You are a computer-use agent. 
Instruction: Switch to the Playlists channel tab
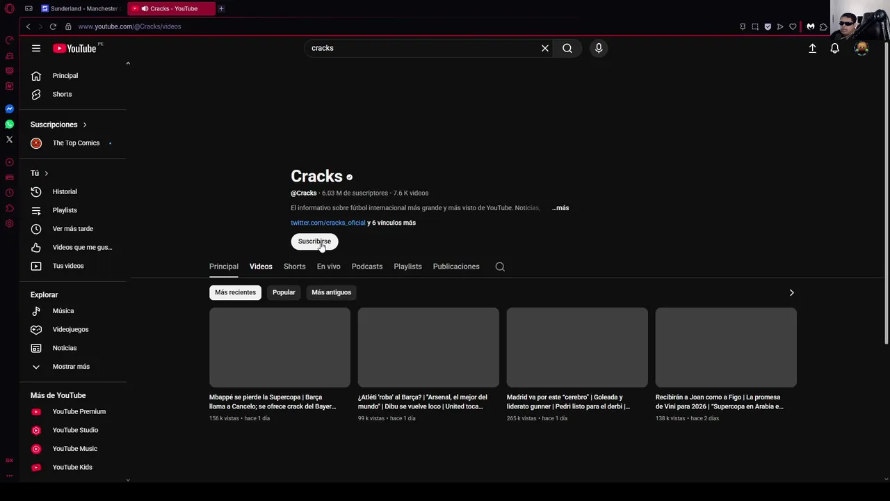tap(407, 267)
